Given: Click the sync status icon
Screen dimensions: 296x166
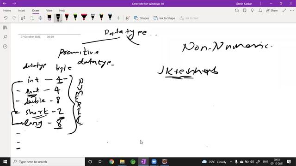Looking at the screenshot, I should click(237, 11).
